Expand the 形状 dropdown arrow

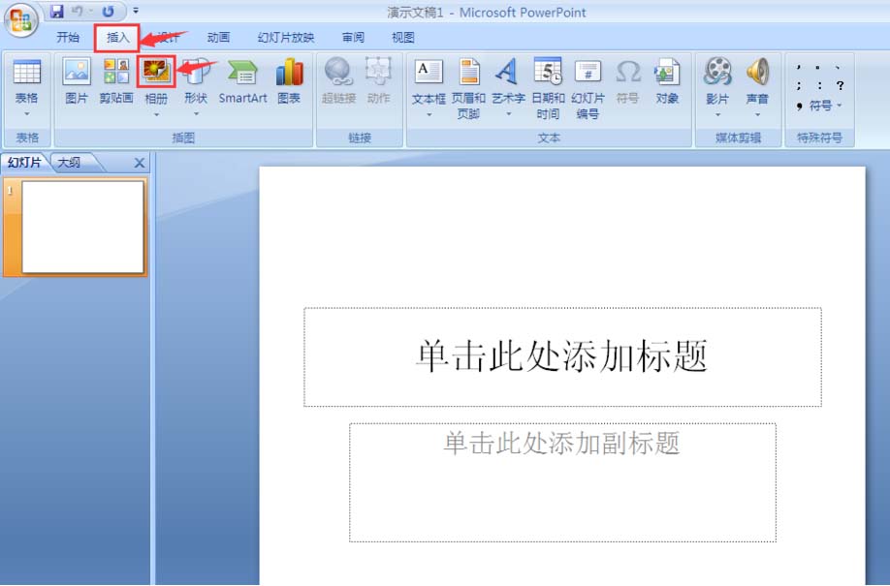(196, 114)
